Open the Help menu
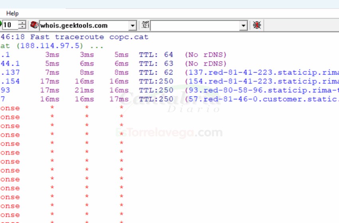The width and height of the screenshot is (339, 223). [x=12, y=14]
